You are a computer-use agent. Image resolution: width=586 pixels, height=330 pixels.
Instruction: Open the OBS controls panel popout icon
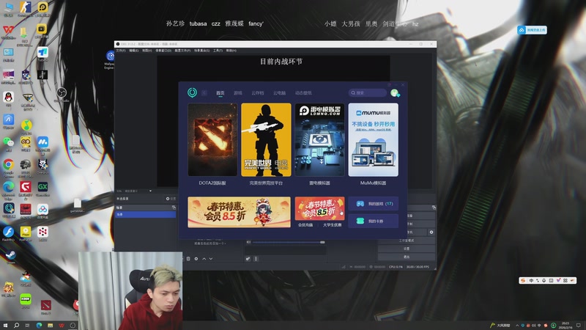click(x=434, y=208)
